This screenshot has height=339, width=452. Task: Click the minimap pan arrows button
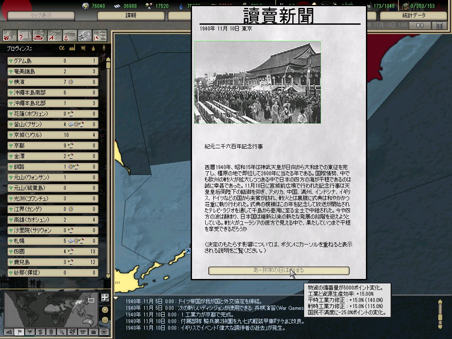click(x=105, y=298)
